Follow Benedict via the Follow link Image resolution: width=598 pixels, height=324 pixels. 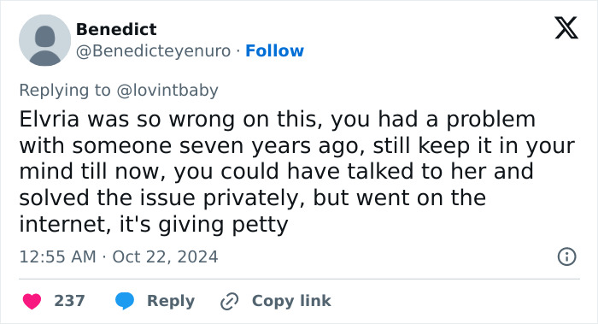point(274,50)
